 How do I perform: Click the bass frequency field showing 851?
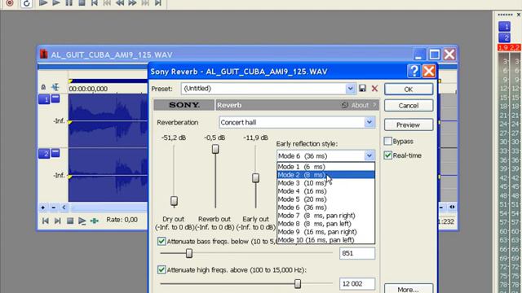pos(357,253)
